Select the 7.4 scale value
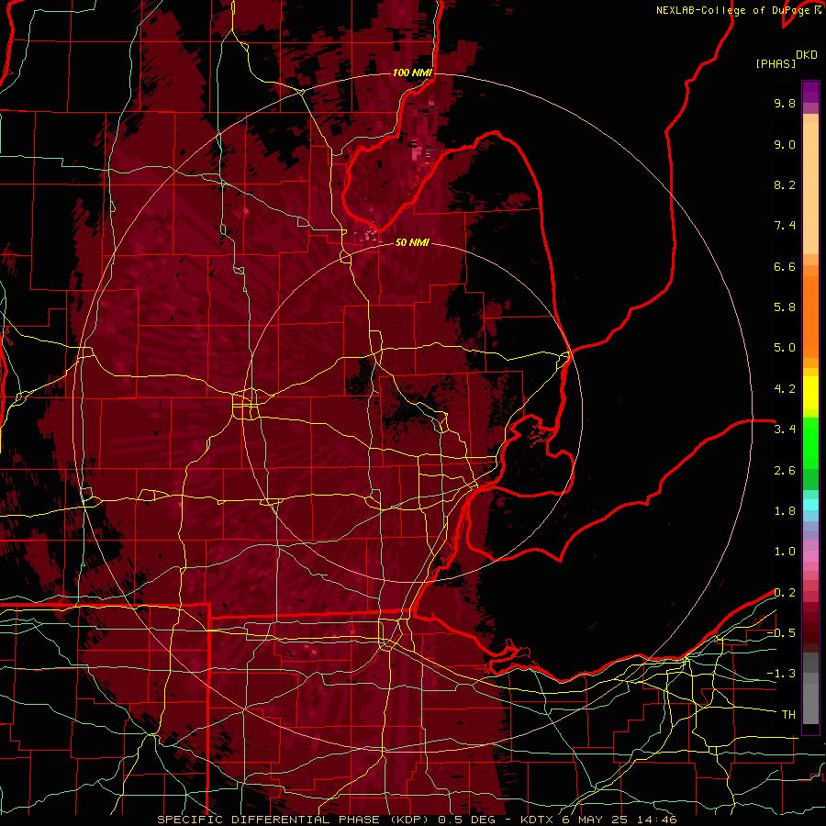The width and height of the screenshot is (826, 826). pyautogui.click(x=785, y=226)
